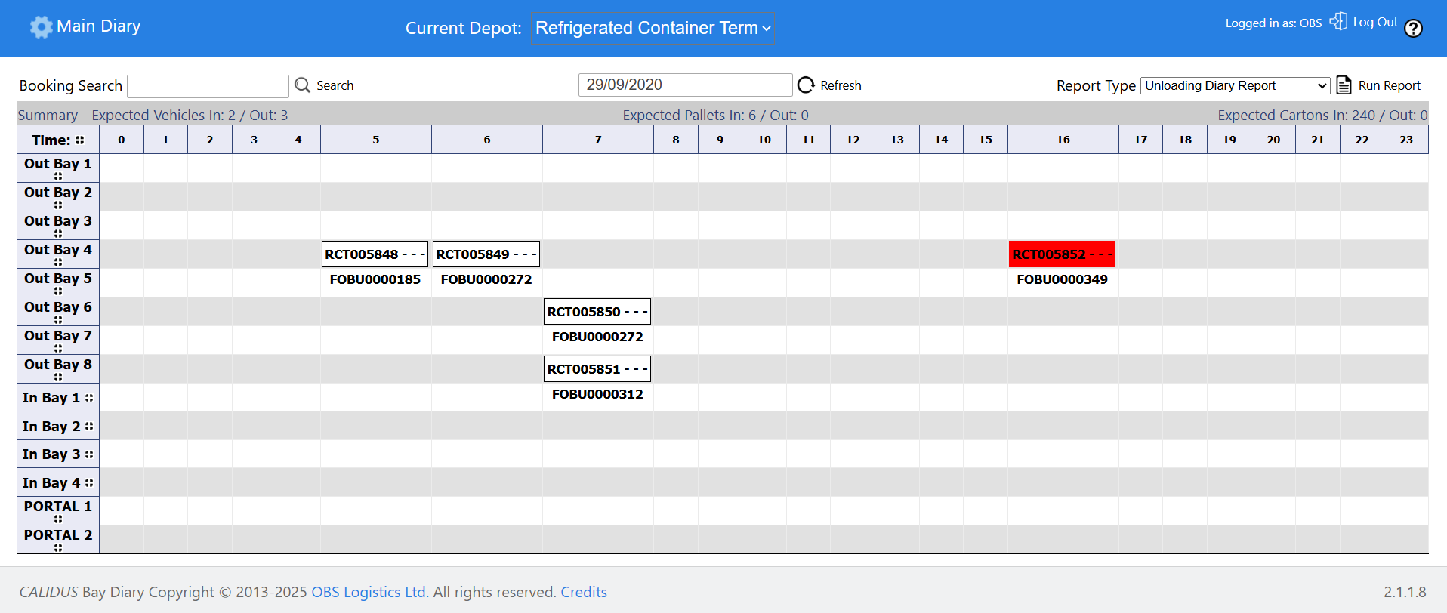The height and width of the screenshot is (613, 1447).
Task: Select booking RCT005850
Action: [597, 312]
